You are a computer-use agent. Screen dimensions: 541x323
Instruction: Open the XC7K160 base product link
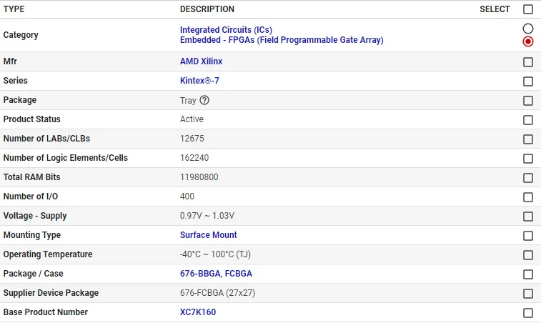coord(197,312)
